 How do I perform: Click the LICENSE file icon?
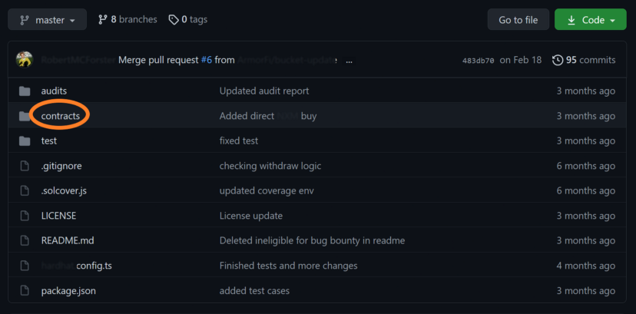[x=24, y=216]
